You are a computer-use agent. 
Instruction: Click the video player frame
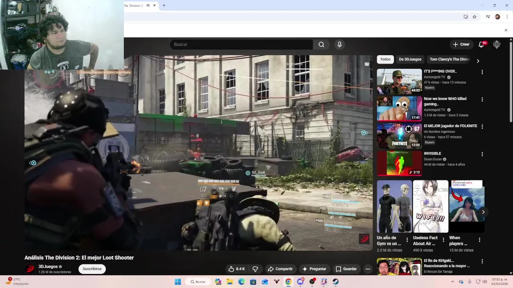coord(198,153)
